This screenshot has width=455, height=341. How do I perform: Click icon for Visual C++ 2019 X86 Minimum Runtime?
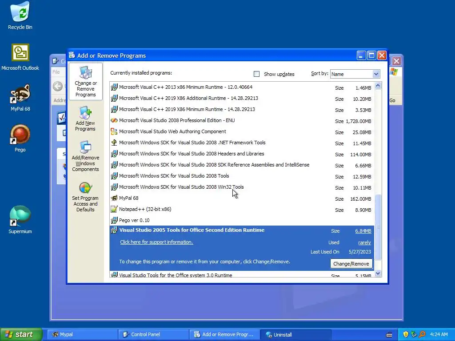point(114,109)
